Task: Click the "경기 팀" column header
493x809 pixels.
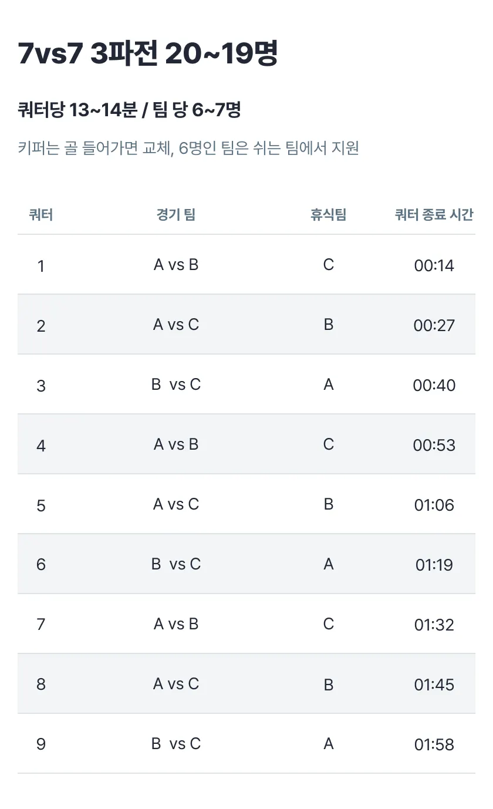Action: pos(176,215)
